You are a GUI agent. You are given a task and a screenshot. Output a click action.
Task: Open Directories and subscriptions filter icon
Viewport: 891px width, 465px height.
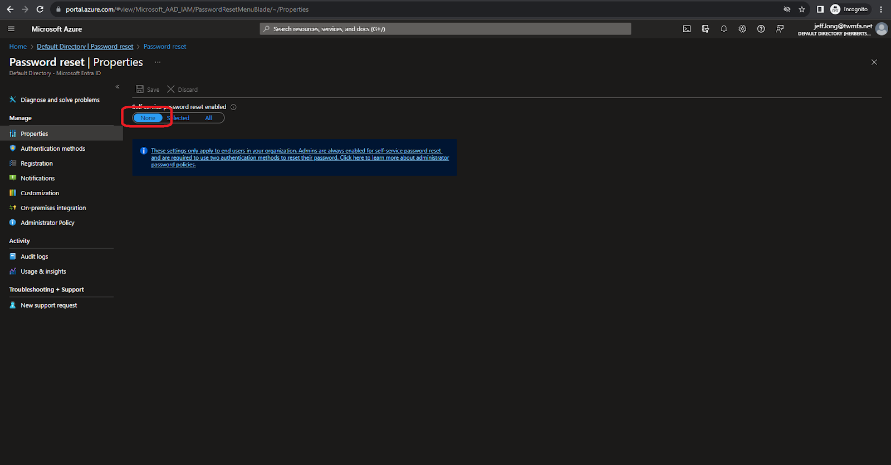tap(706, 29)
